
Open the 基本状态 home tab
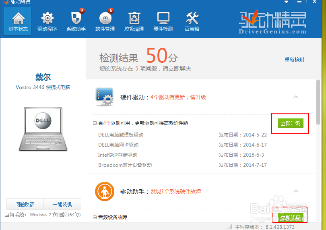pyautogui.click(x=18, y=21)
